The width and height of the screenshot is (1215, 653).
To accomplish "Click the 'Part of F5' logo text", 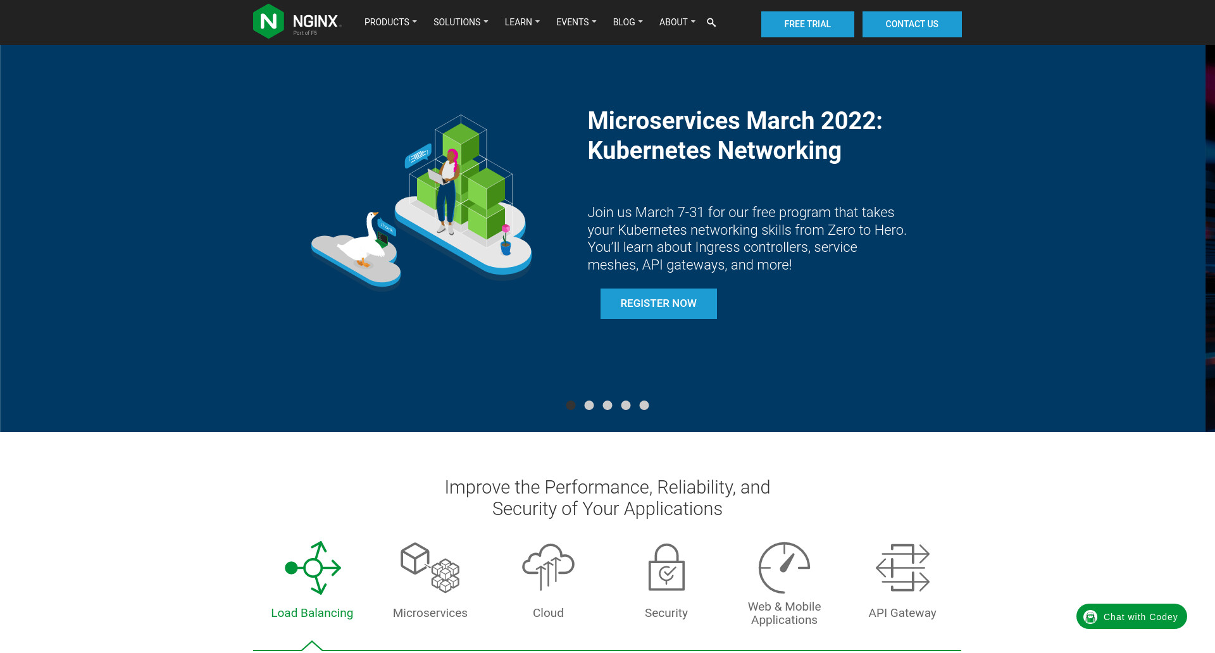I will pyautogui.click(x=305, y=33).
